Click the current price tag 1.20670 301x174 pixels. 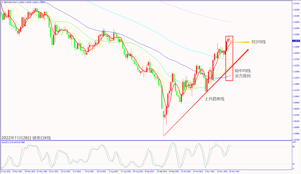tap(295, 41)
